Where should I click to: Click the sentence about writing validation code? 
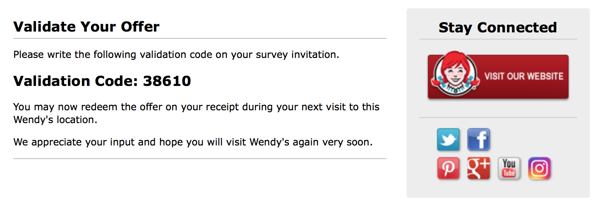pyautogui.click(x=176, y=54)
